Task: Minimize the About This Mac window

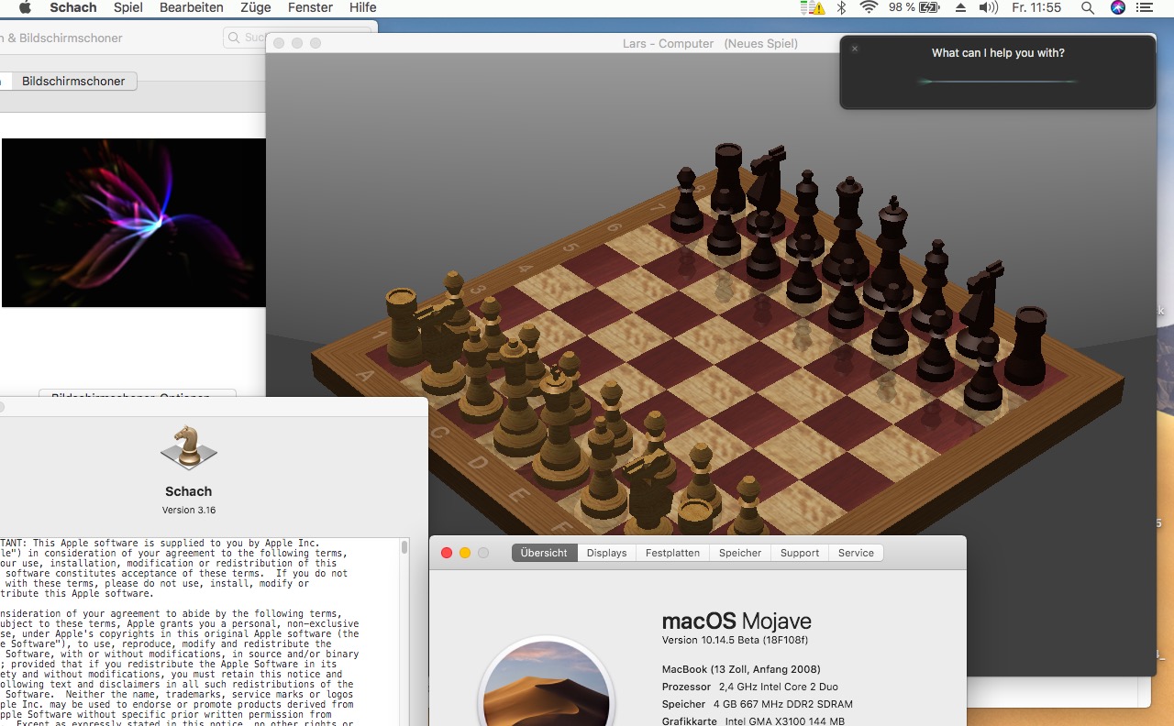Action: click(x=465, y=553)
